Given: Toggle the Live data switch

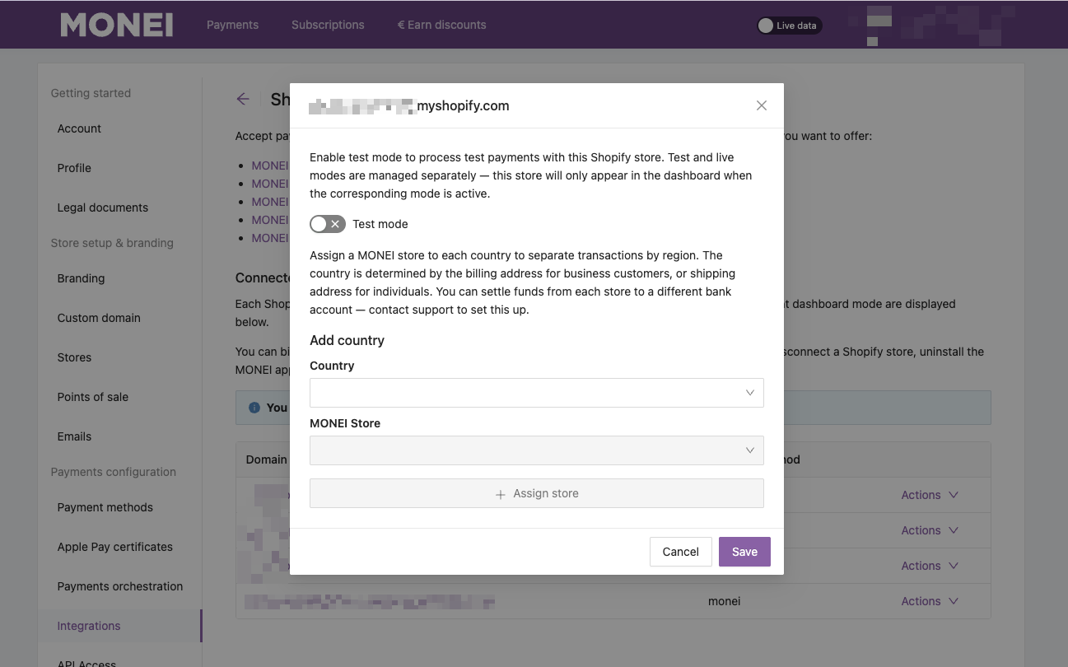Looking at the screenshot, I should pyautogui.click(x=789, y=26).
